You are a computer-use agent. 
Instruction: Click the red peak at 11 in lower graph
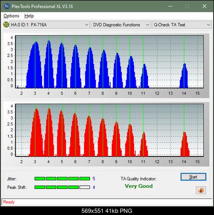pyautogui.click(x=144, y=144)
